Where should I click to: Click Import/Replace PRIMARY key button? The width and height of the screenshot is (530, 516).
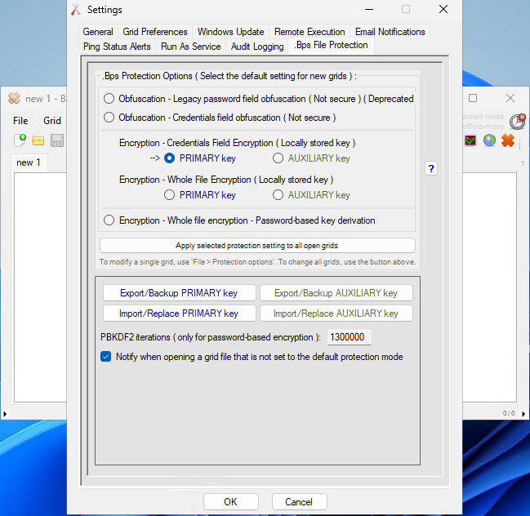click(179, 314)
